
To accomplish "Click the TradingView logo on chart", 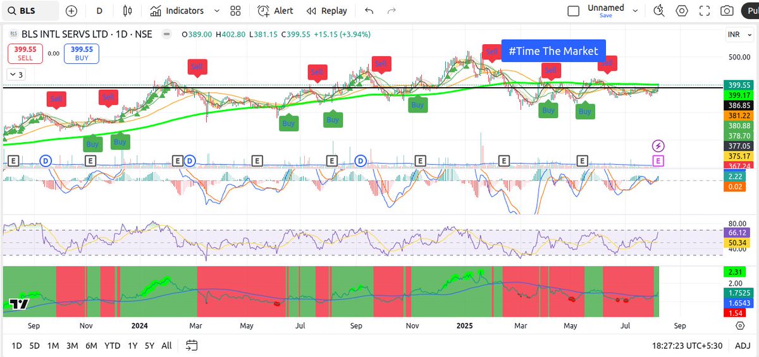I will click(x=18, y=305).
